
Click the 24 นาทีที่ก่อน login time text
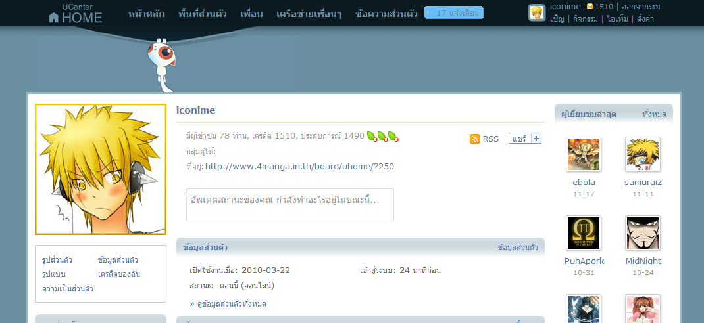click(420, 270)
